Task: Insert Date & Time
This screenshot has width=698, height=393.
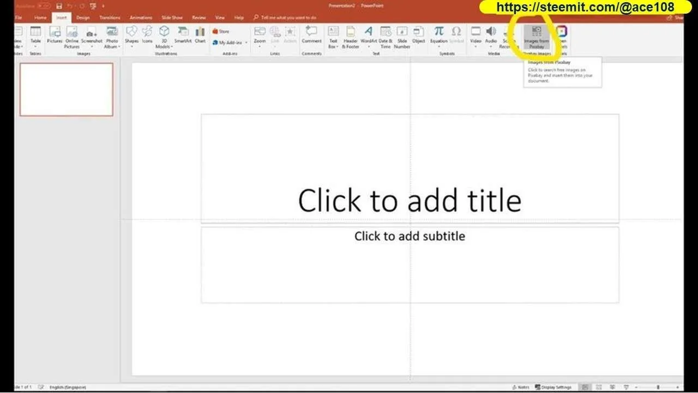Action: [x=386, y=37]
